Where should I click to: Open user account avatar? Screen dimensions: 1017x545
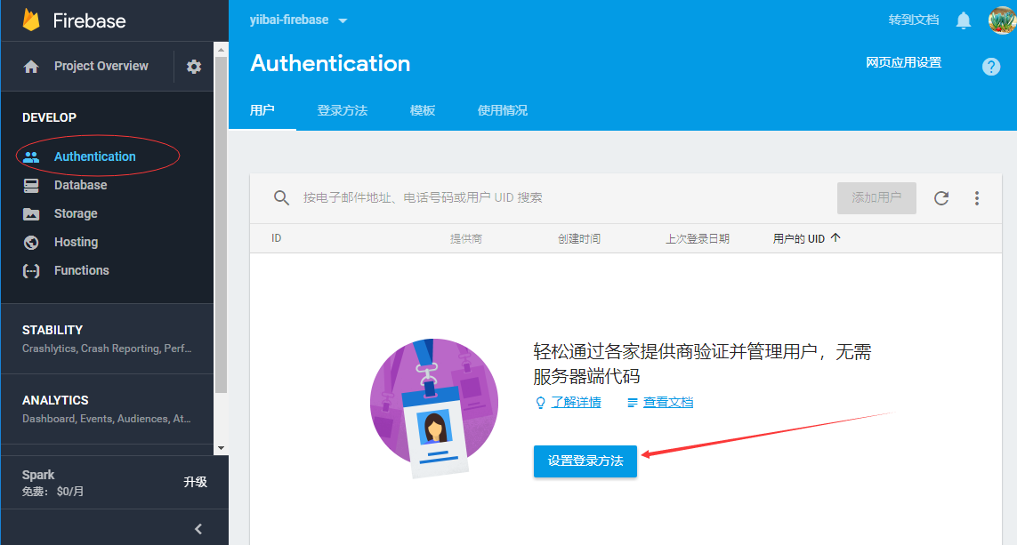pos(1002,20)
